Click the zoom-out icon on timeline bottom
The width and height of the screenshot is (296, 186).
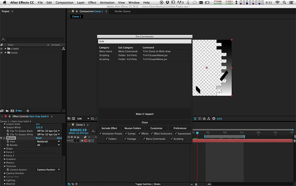click(x=192, y=184)
